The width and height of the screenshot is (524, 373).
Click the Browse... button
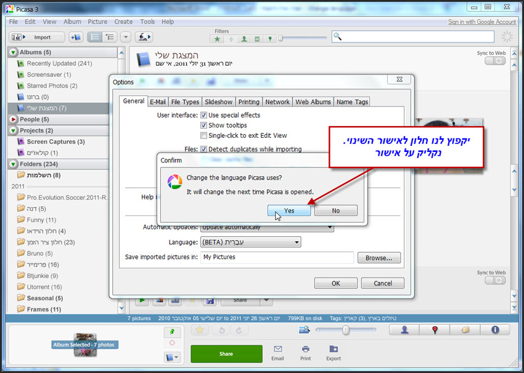tap(379, 258)
